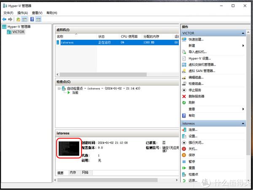Click the orange 保存 save icon
This screenshot has height=190, width=253.
(184, 155)
